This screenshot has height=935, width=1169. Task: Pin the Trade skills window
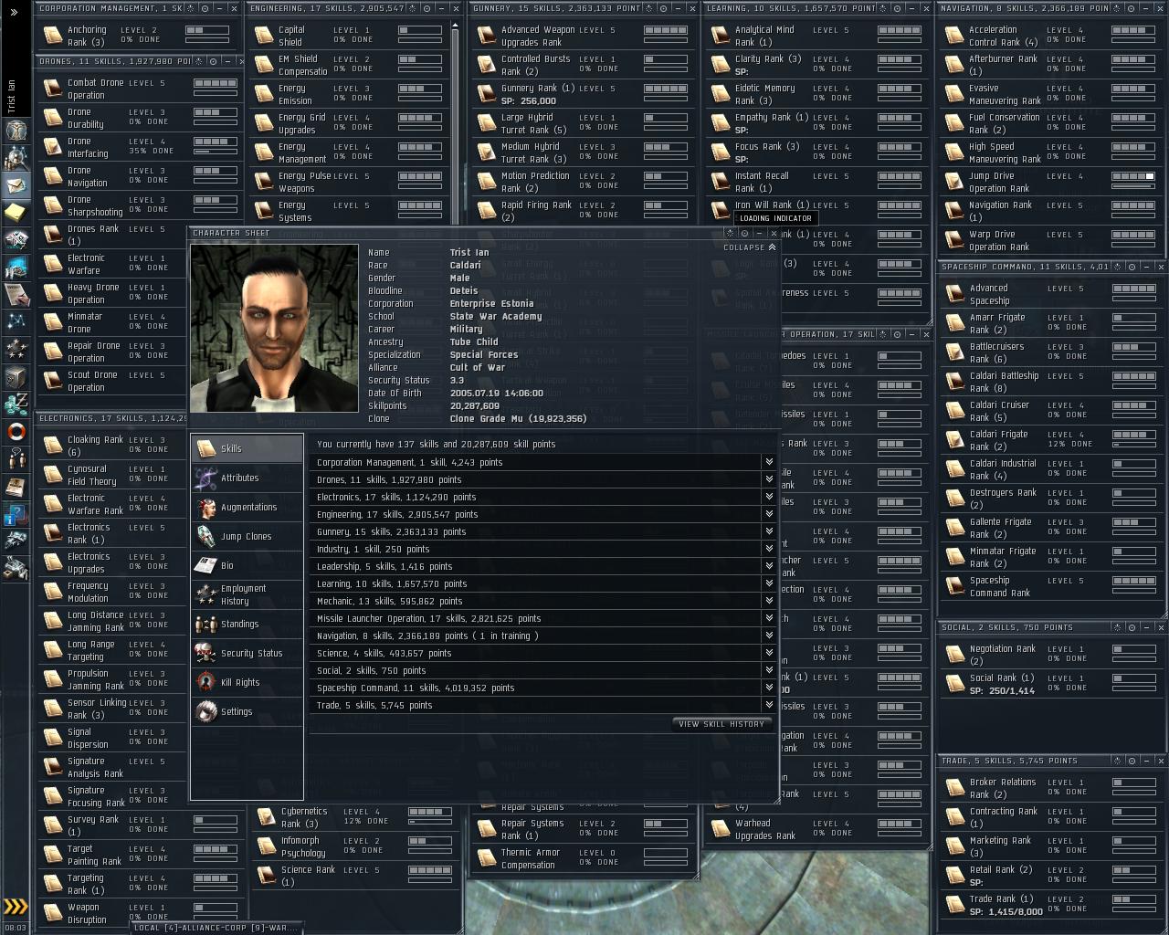pyautogui.click(x=1132, y=761)
